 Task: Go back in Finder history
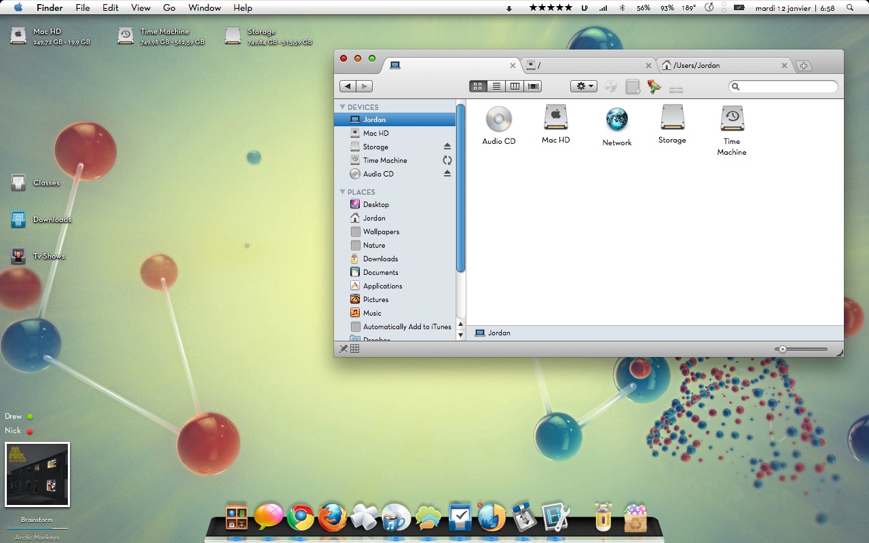(348, 86)
